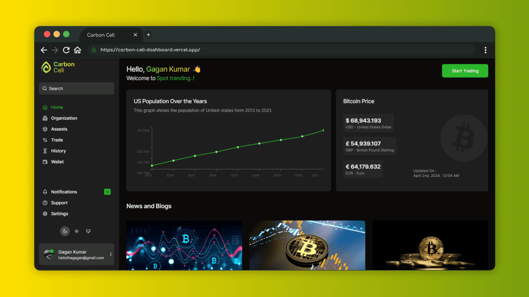Click the padlock icon in address bar

94,50
